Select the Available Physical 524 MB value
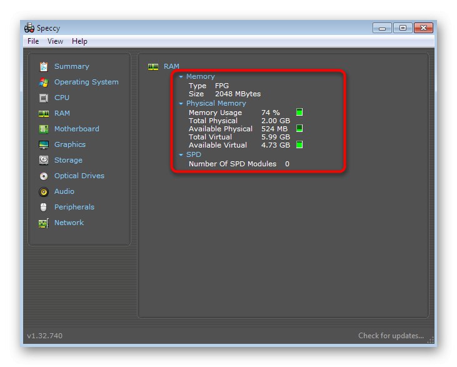The image size is (457, 367). pyautogui.click(x=274, y=129)
